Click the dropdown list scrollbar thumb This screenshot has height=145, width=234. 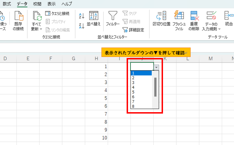coord(155,87)
